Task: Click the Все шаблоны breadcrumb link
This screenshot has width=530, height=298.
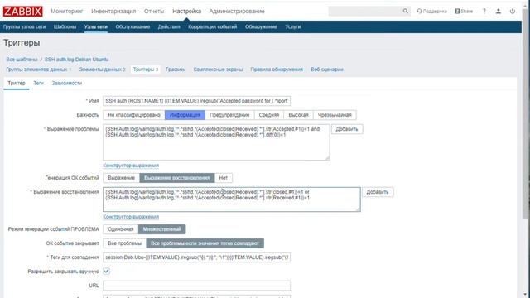Action: pos(22,60)
